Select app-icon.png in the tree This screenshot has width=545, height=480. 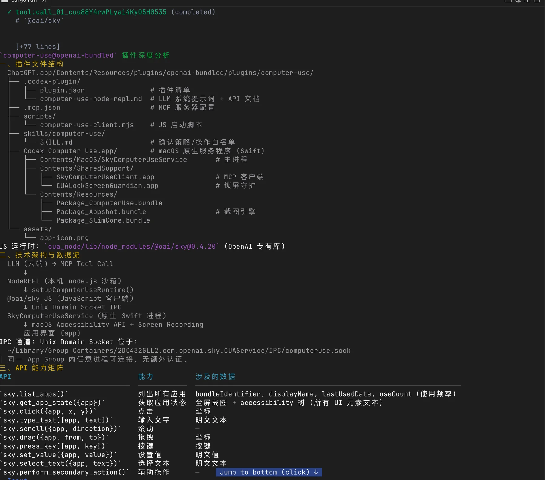pyautogui.click(x=64, y=238)
